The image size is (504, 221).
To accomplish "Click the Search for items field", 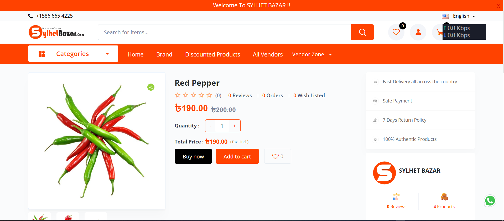I will pyautogui.click(x=224, y=32).
